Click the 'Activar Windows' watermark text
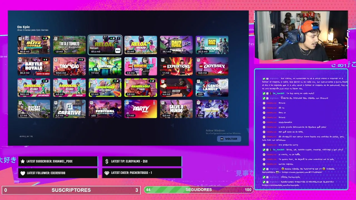The width and height of the screenshot is (356, 200). pyautogui.click(x=215, y=131)
